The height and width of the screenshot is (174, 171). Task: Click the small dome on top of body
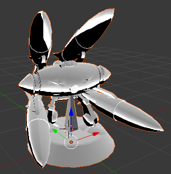[69, 64]
